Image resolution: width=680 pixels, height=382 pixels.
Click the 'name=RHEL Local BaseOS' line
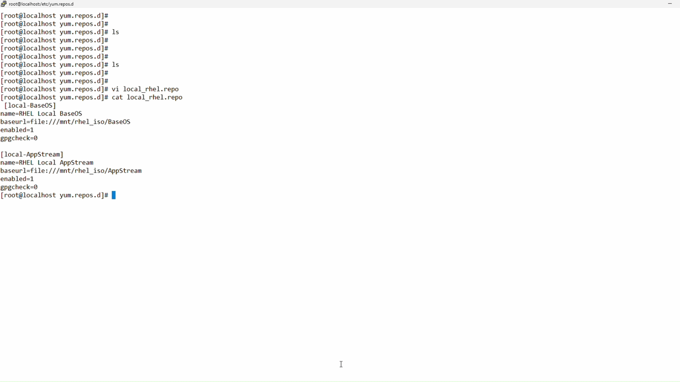(x=41, y=114)
